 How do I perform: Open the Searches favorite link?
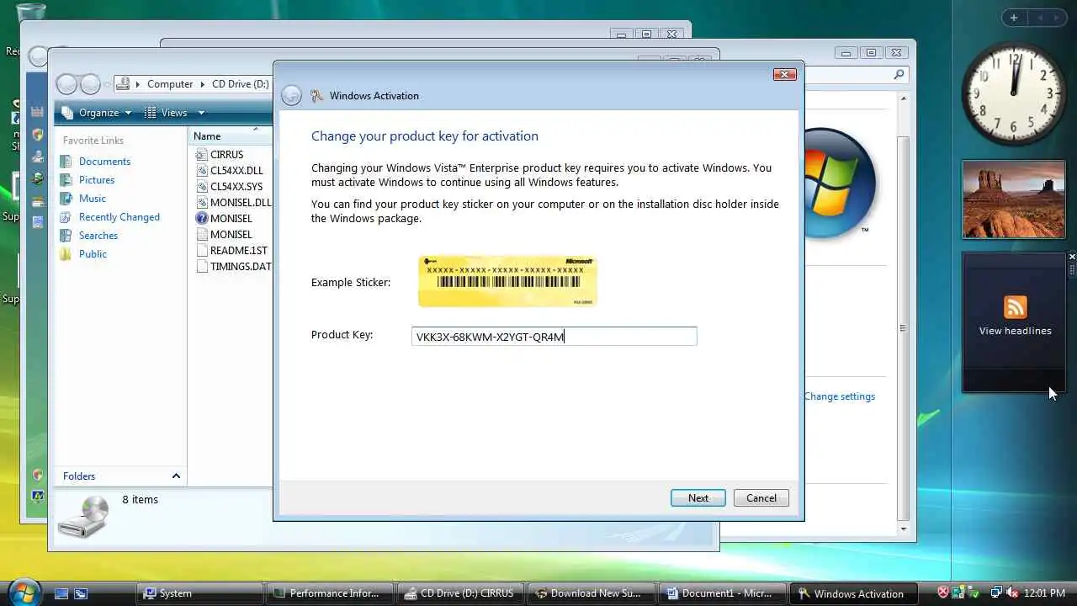point(98,236)
